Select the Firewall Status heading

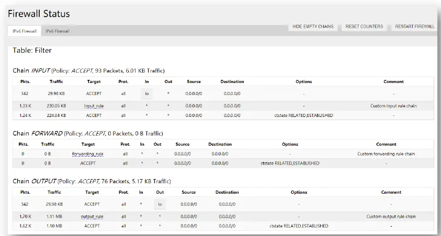(x=39, y=14)
